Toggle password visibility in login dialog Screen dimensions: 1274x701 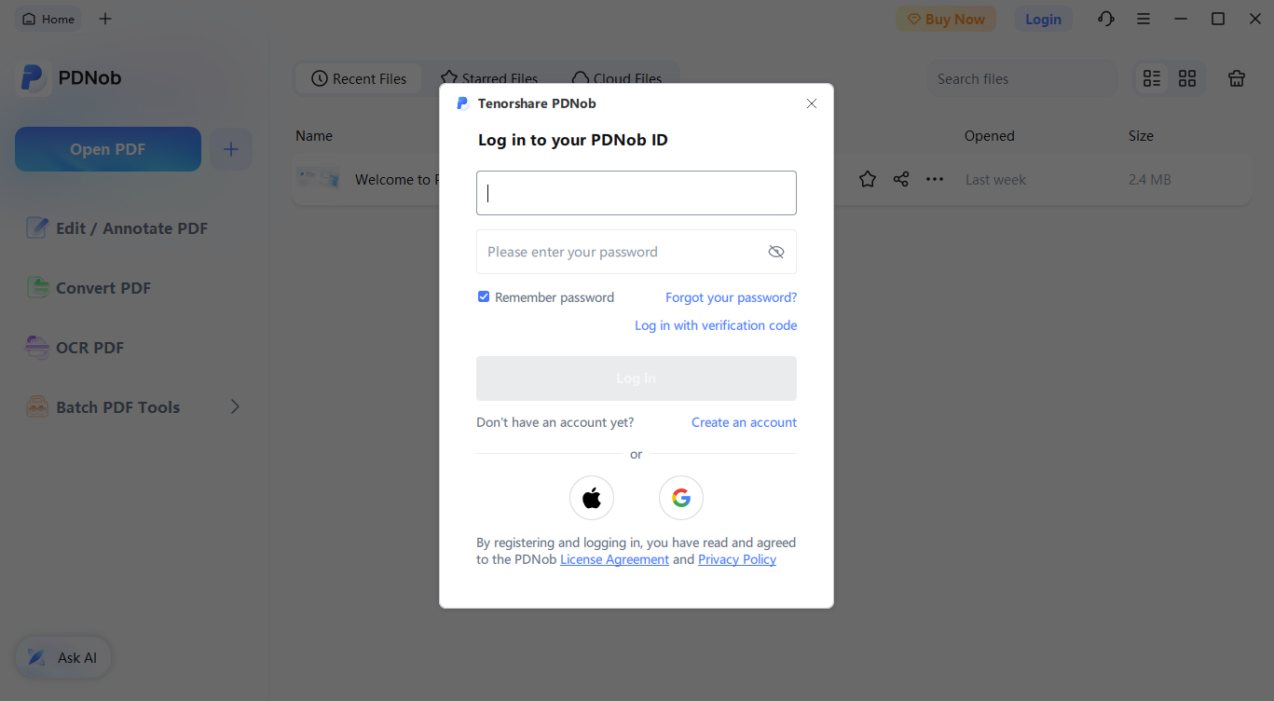point(776,251)
